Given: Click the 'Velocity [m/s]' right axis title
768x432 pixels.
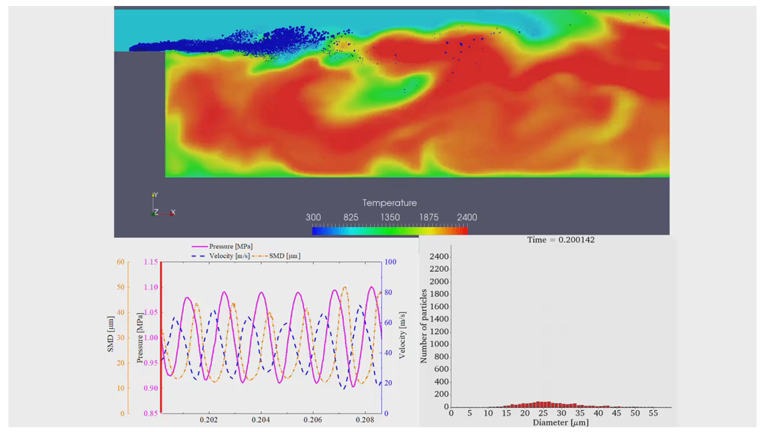Looking at the screenshot, I should (x=403, y=335).
